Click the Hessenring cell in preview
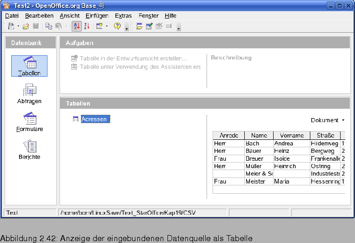Viewport: 355px width, 243px height. 325,181
